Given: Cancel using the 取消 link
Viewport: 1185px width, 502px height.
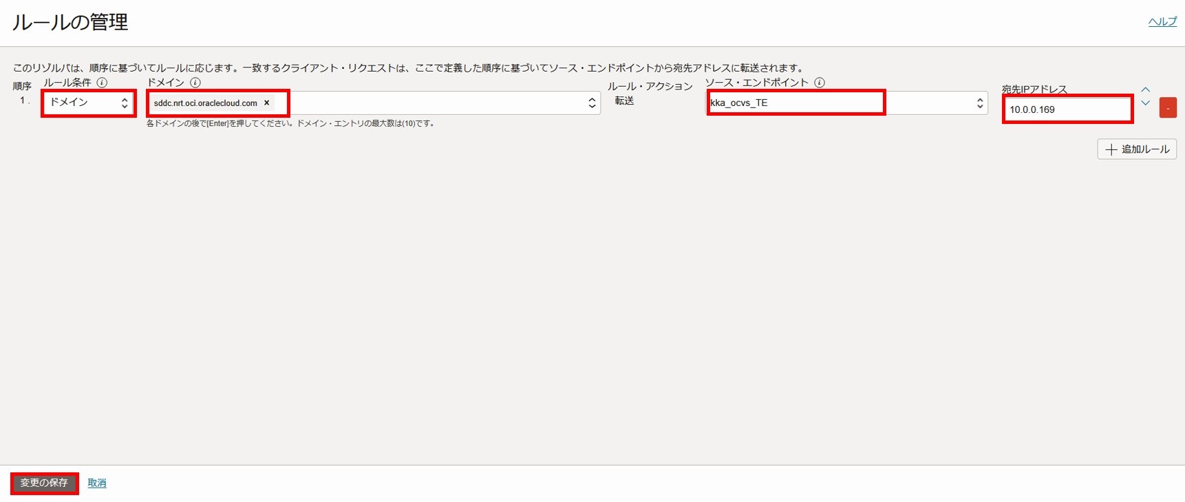Looking at the screenshot, I should pyautogui.click(x=97, y=483).
